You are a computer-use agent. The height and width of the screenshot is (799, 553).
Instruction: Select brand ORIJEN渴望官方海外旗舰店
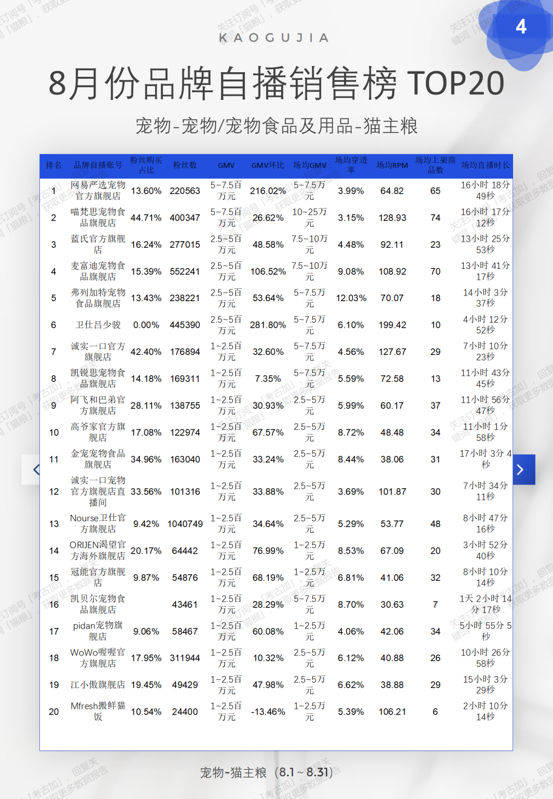98,551
